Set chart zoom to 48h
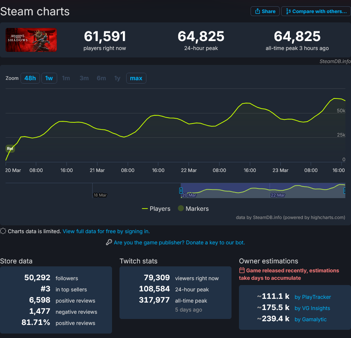The width and height of the screenshot is (351, 338). pos(30,78)
